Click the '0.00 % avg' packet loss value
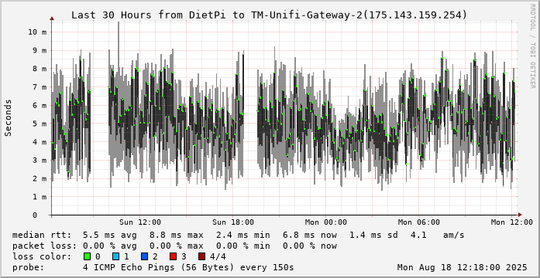 tap(109, 246)
